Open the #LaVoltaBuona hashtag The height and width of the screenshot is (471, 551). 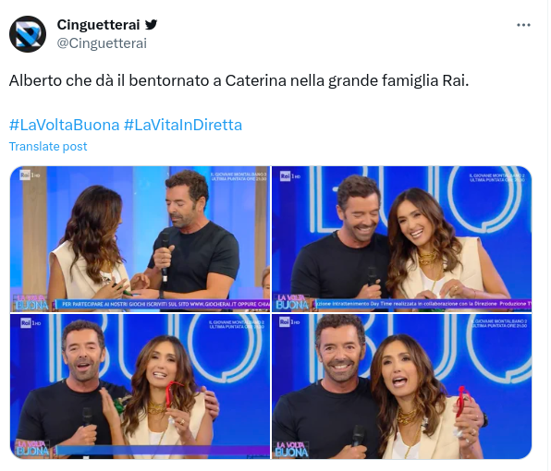[x=65, y=125]
